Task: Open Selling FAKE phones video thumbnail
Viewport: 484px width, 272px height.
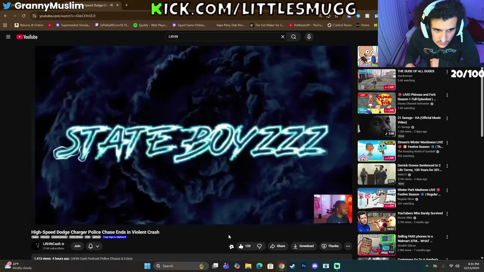Action: pos(377,245)
